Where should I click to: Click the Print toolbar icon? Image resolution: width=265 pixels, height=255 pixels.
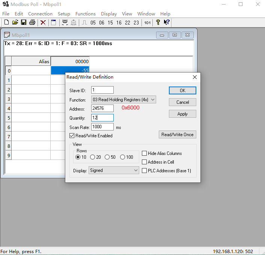tap(32, 23)
